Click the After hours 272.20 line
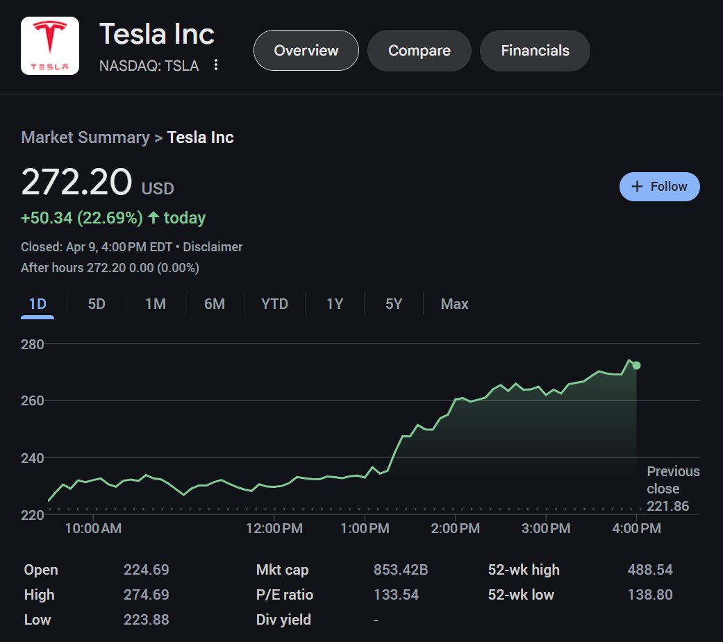The height and width of the screenshot is (642, 723). pyautogui.click(x=110, y=268)
